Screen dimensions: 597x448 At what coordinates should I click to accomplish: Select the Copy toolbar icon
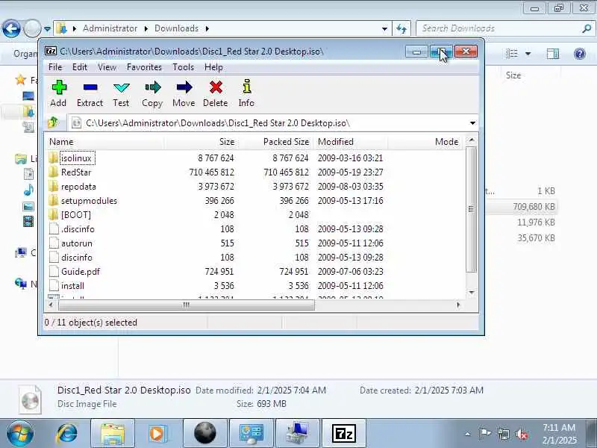point(153,87)
